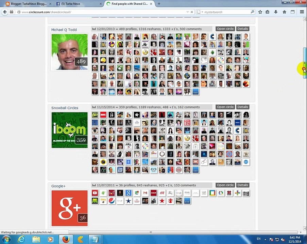The image size is (307, 244).
Task: Go back using the browser back arrow
Action: coord(5,12)
